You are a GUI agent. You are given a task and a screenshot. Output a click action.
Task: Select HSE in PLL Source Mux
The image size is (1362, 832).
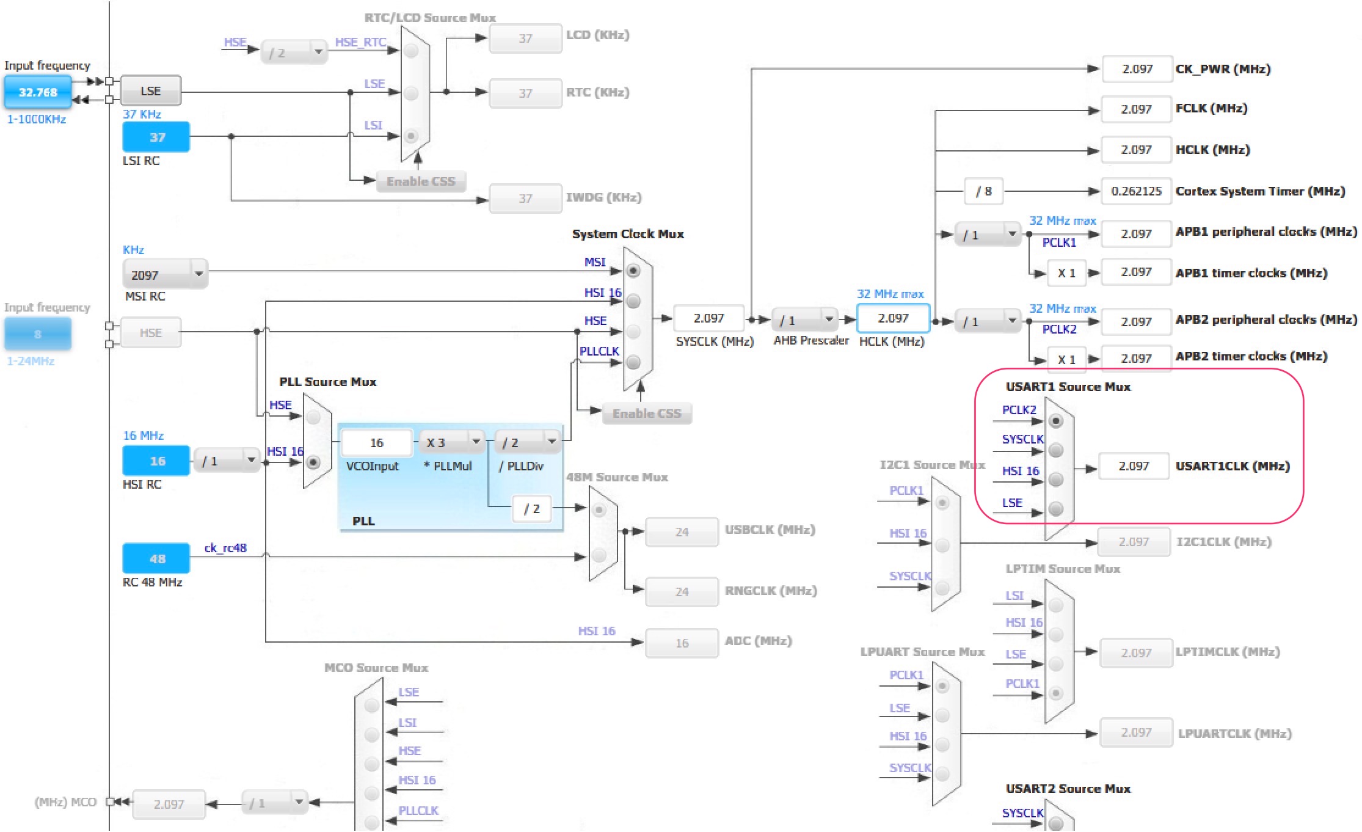point(313,417)
